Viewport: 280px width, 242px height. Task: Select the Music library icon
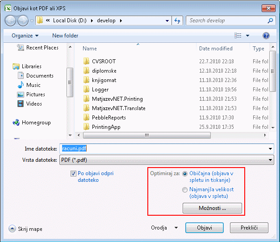(21, 85)
